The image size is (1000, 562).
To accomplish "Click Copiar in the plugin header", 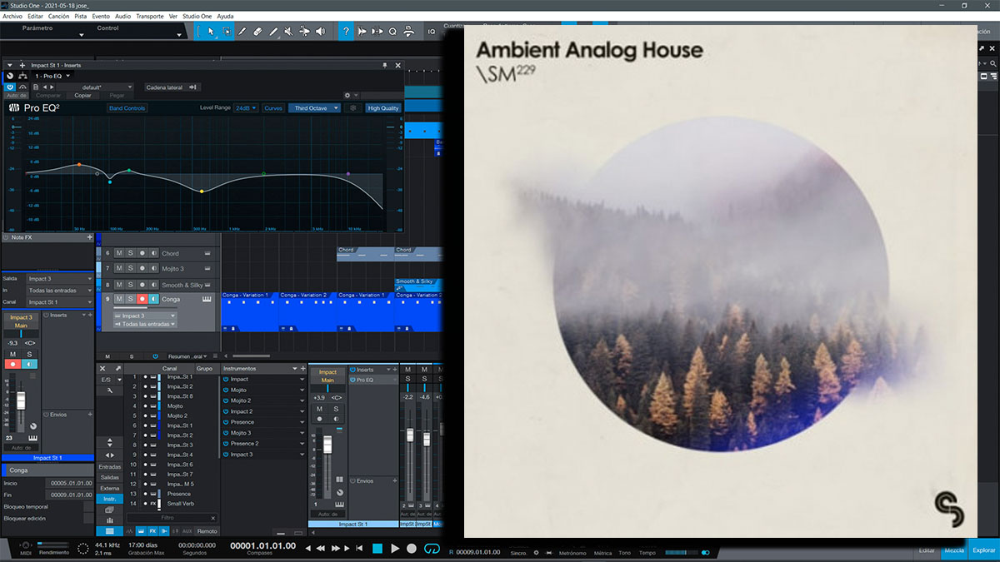I will tap(82, 96).
